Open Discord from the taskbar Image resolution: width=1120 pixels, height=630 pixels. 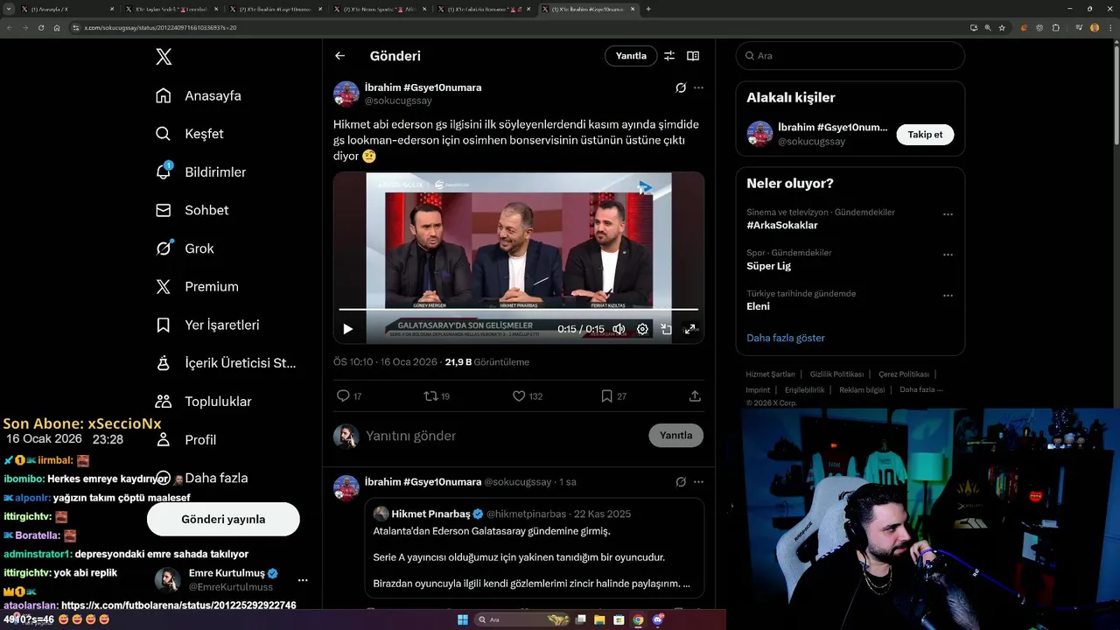(x=658, y=619)
